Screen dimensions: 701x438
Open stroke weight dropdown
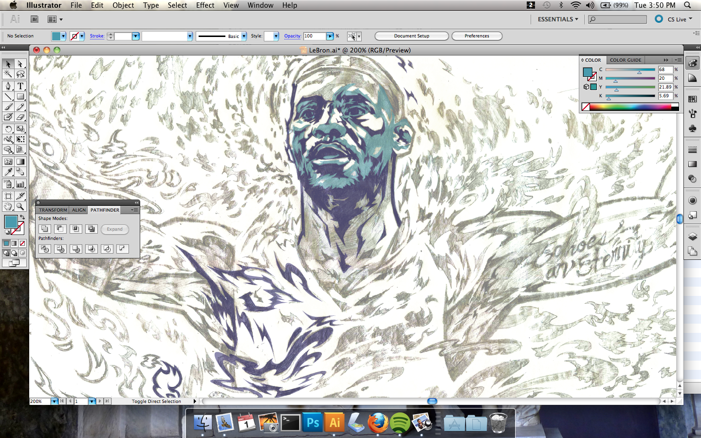(136, 36)
